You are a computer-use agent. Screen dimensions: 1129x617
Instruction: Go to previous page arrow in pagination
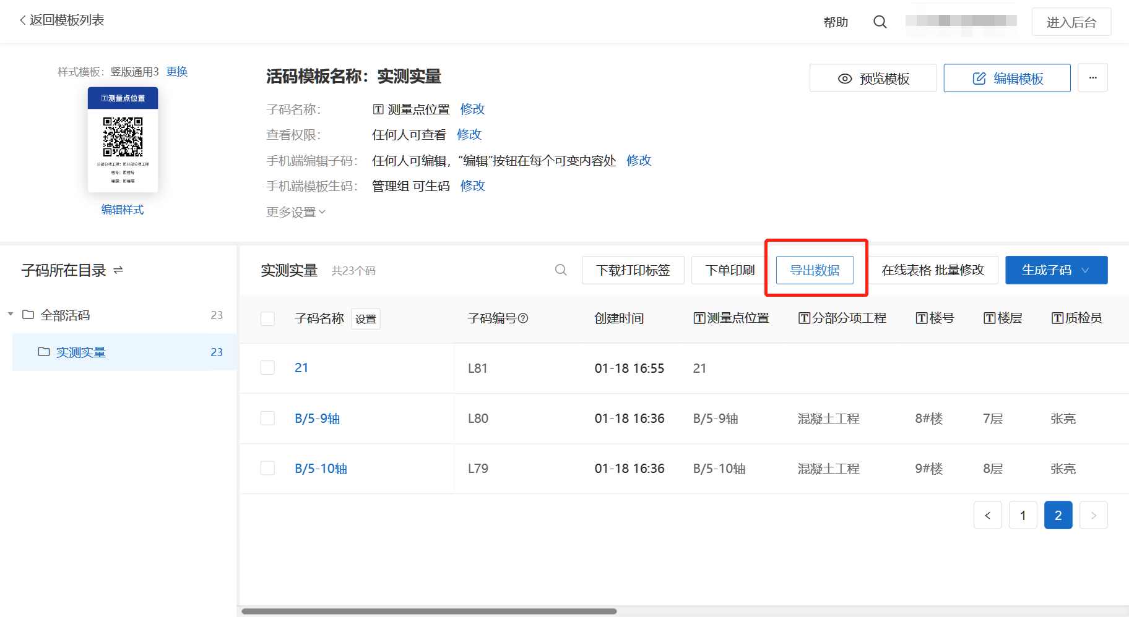tap(988, 515)
